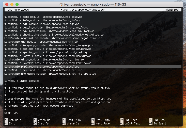Click the cgi_module LoadModule line
186x128 pixels.
click(x=42, y=24)
